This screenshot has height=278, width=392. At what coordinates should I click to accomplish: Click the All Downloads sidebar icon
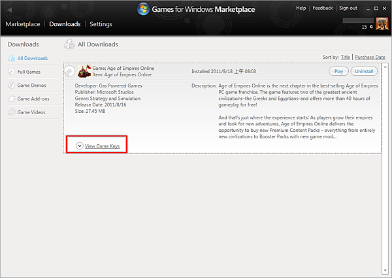pos(12,58)
